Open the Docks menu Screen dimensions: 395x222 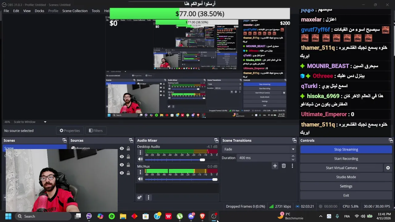click(39, 11)
